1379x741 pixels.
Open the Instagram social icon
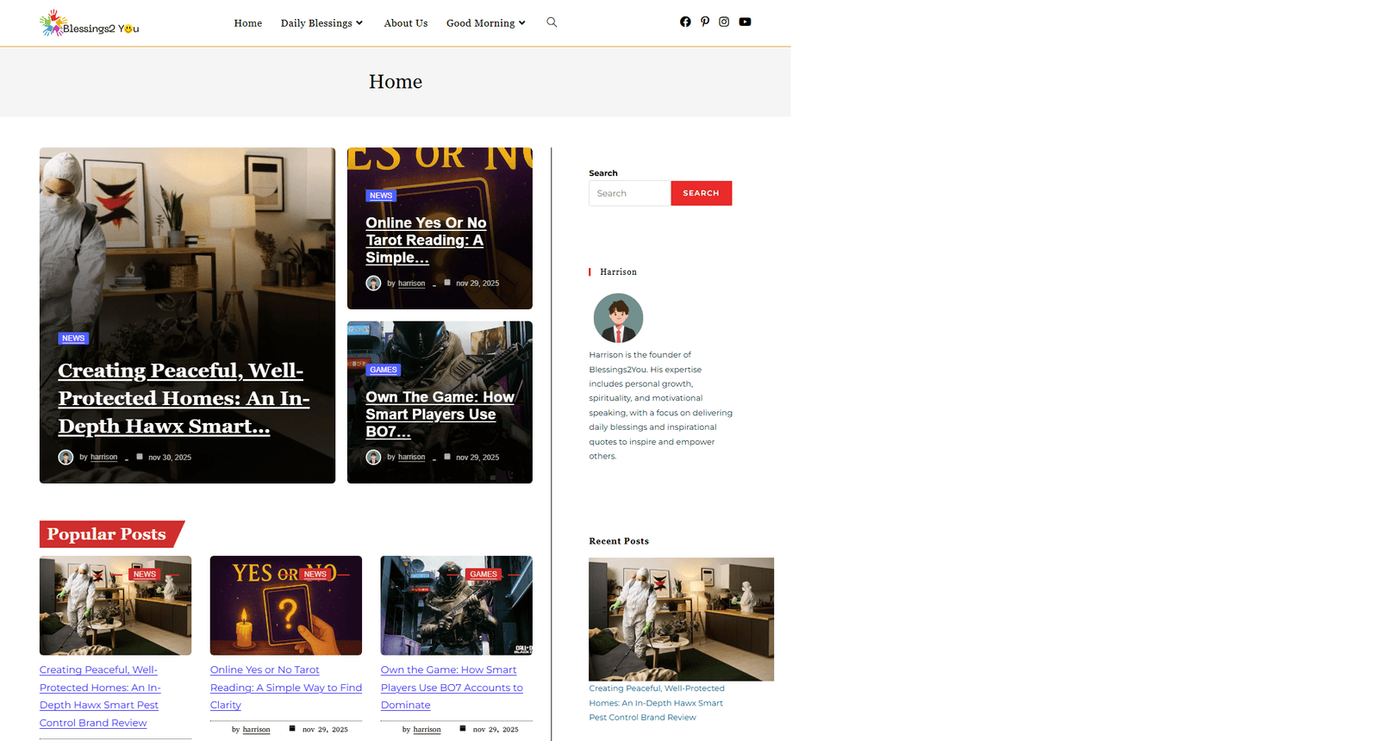point(724,22)
